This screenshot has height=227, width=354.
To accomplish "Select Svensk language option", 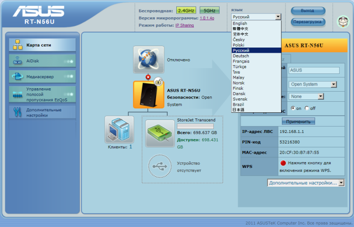I will coord(256,99).
